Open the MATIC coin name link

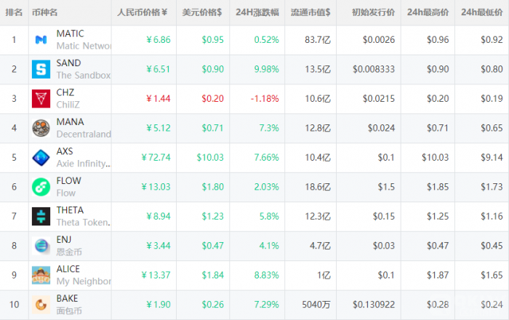[70, 33]
